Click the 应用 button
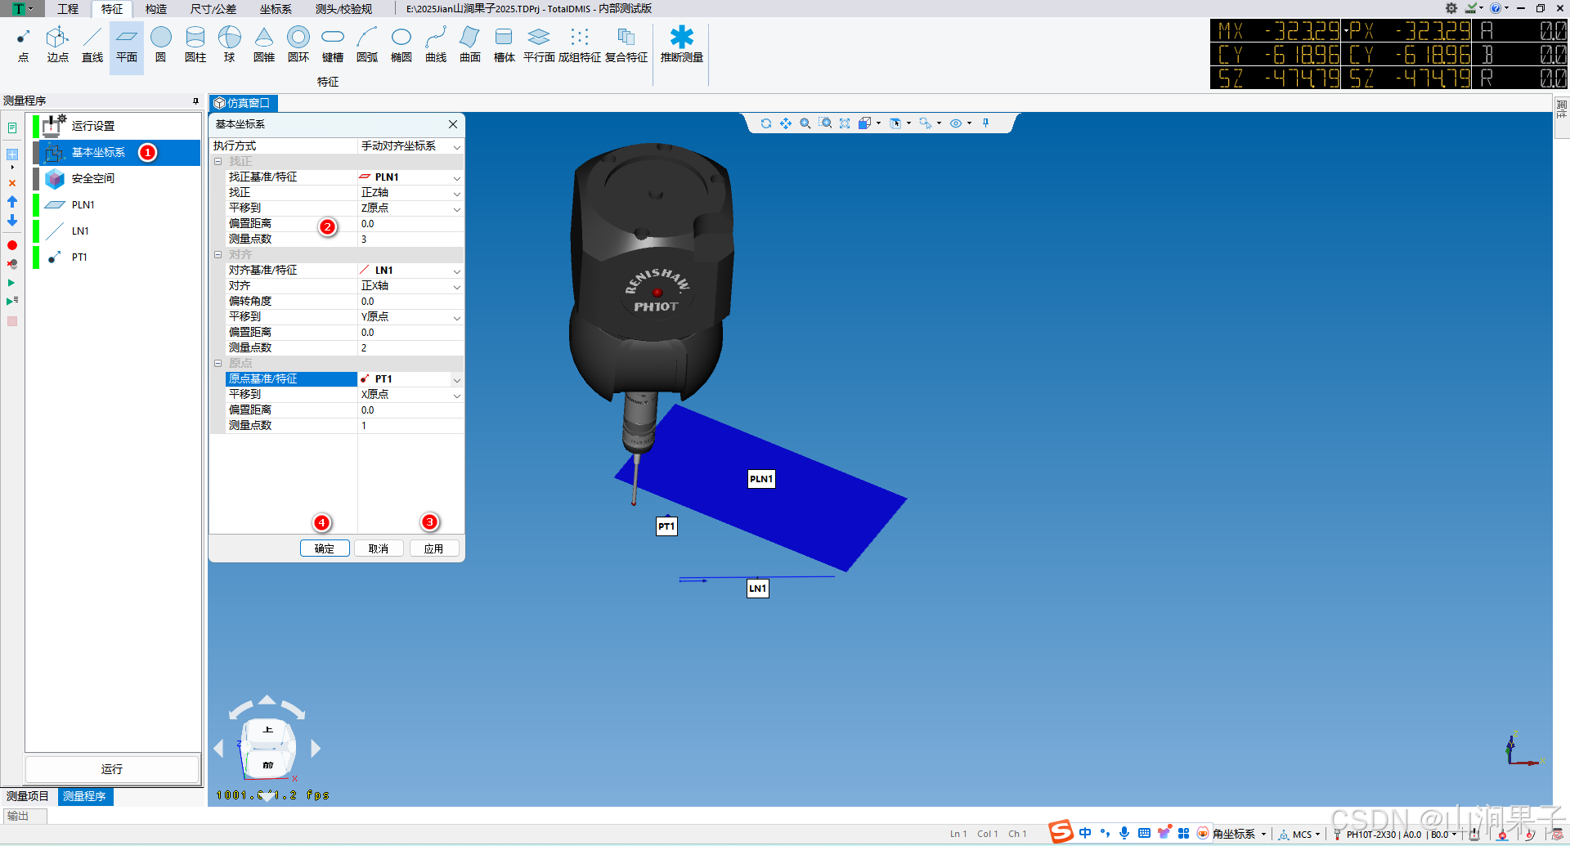This screenshot has height=846, width=1570. 434,548
